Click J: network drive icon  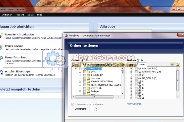(140, 91)
